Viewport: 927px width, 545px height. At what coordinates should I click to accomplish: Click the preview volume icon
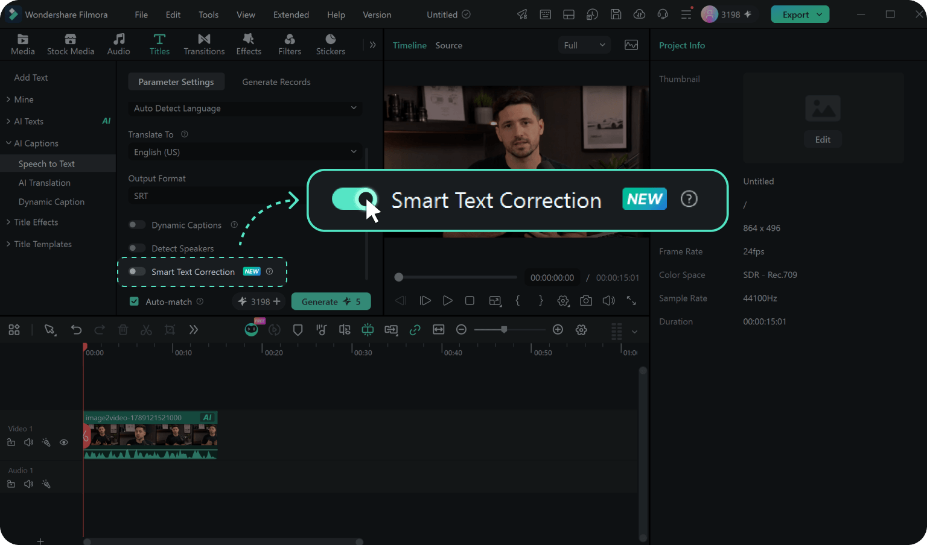point(609,300)
